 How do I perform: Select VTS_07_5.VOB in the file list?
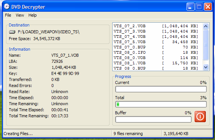coord(156,42)
